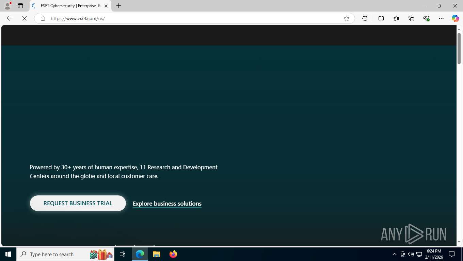Viewport: 463px width, 261px height.
Task: Open the Windows Start menu
Action: click(x=8, y=254)
